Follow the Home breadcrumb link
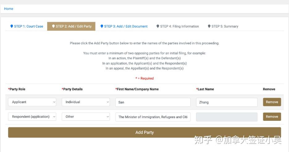 (9, 9)
